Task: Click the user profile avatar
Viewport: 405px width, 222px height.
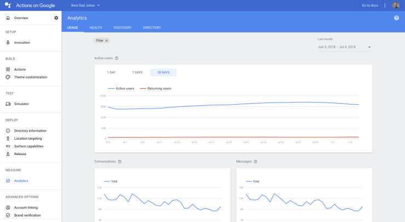Action: (396, 5)
